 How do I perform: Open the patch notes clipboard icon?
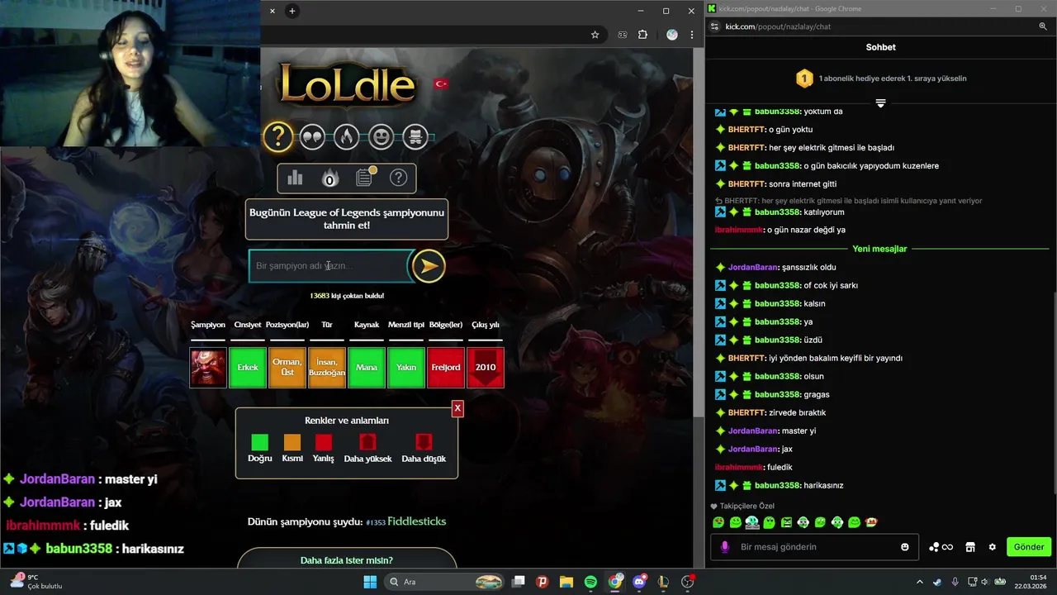tap(364, 178)
